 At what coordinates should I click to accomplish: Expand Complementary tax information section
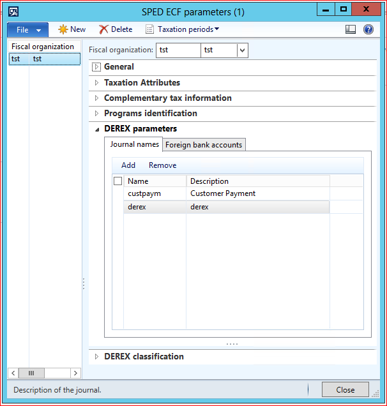(96, 98)
